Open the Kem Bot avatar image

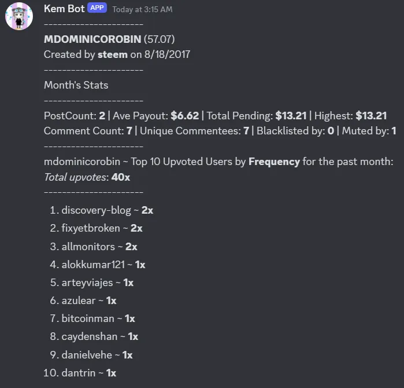[19, 16]
